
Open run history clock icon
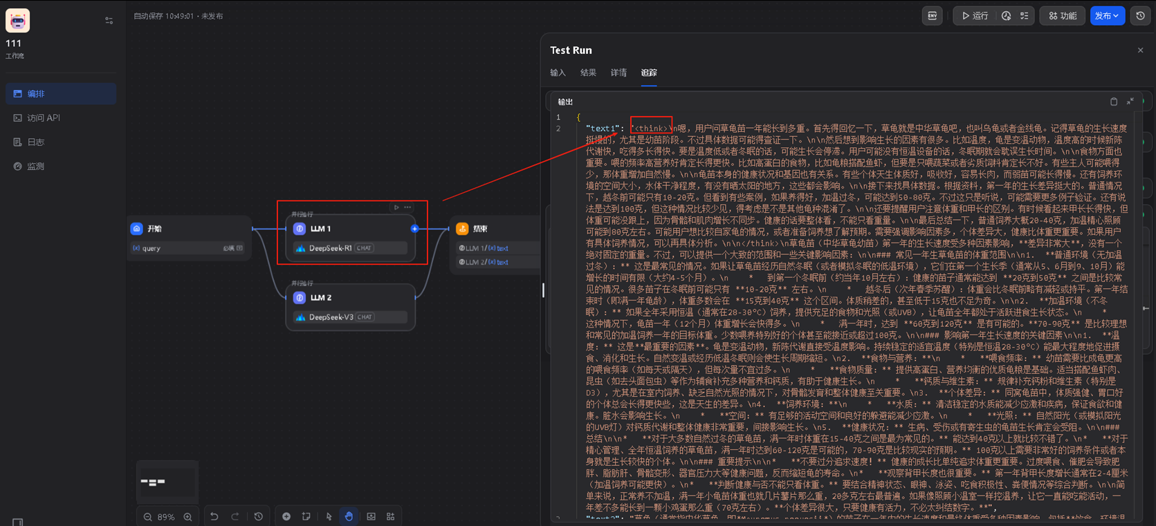coord(1007,16)
